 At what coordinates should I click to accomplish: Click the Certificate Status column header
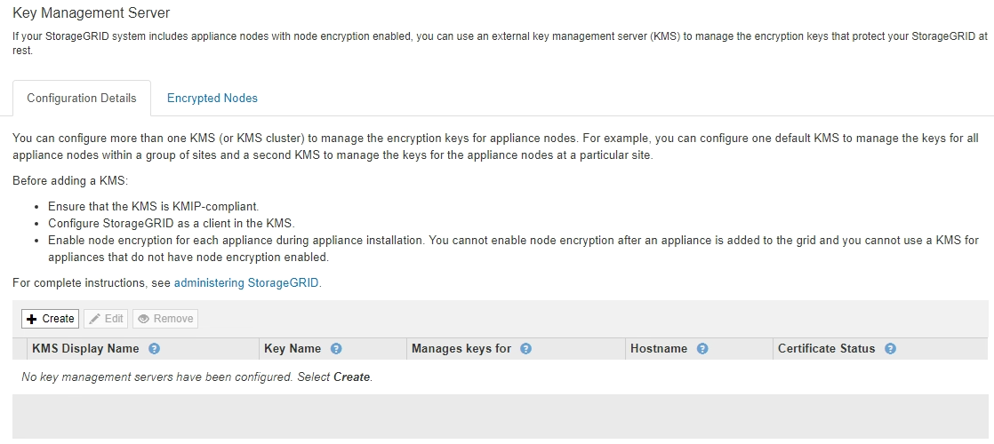(826, 349)
